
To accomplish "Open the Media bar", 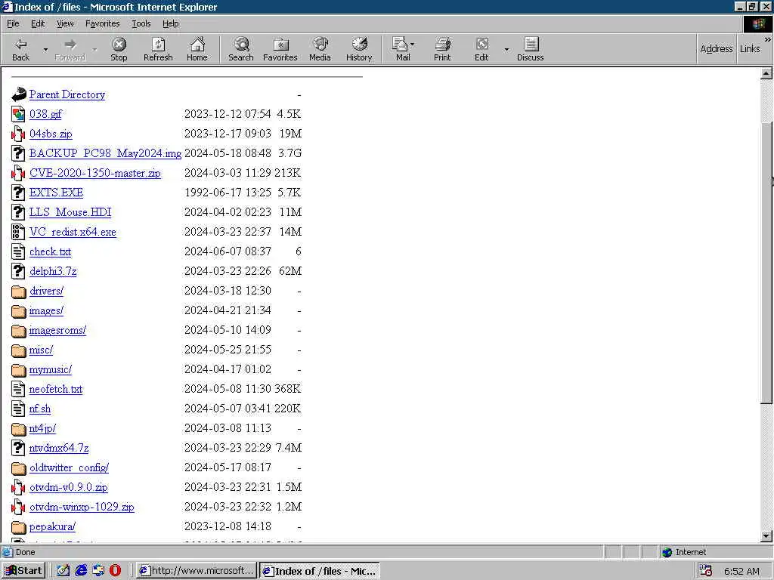I will point(320,49).
